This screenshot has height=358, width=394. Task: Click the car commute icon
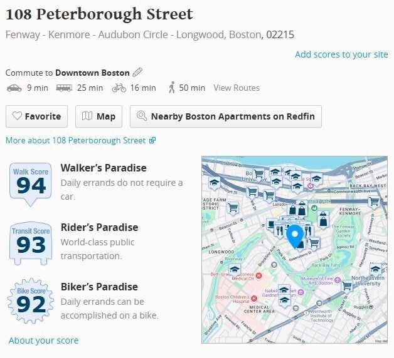click(14, 88)
